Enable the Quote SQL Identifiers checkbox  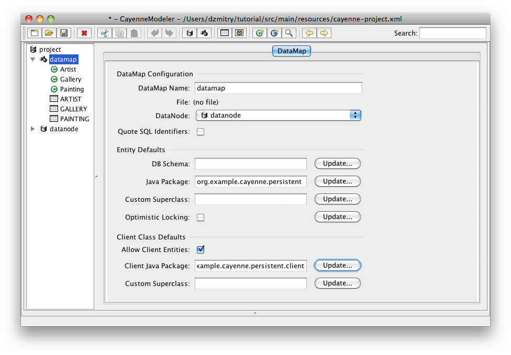pos(200,132)
